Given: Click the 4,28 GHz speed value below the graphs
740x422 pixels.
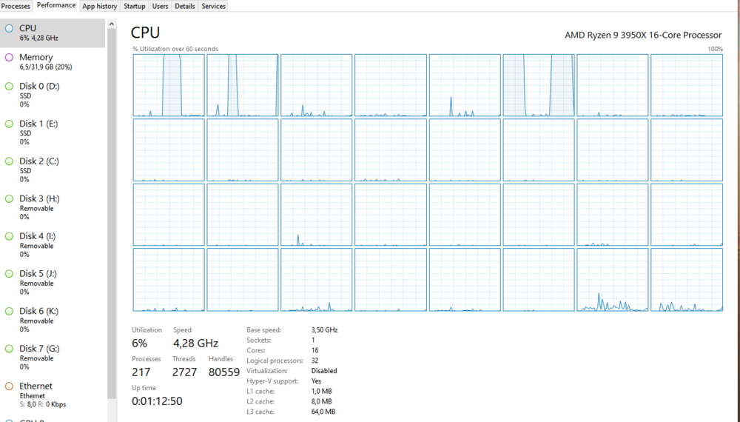Looking at the screenshot, I should point(195,344).
